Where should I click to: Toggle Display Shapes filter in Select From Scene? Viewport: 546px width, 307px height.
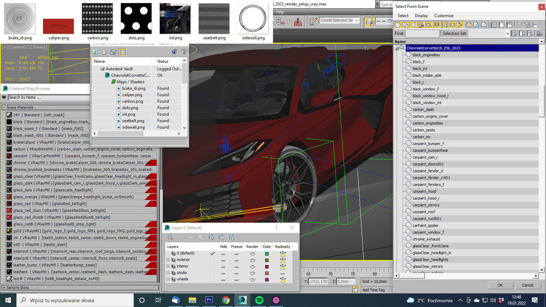(405, 25)
